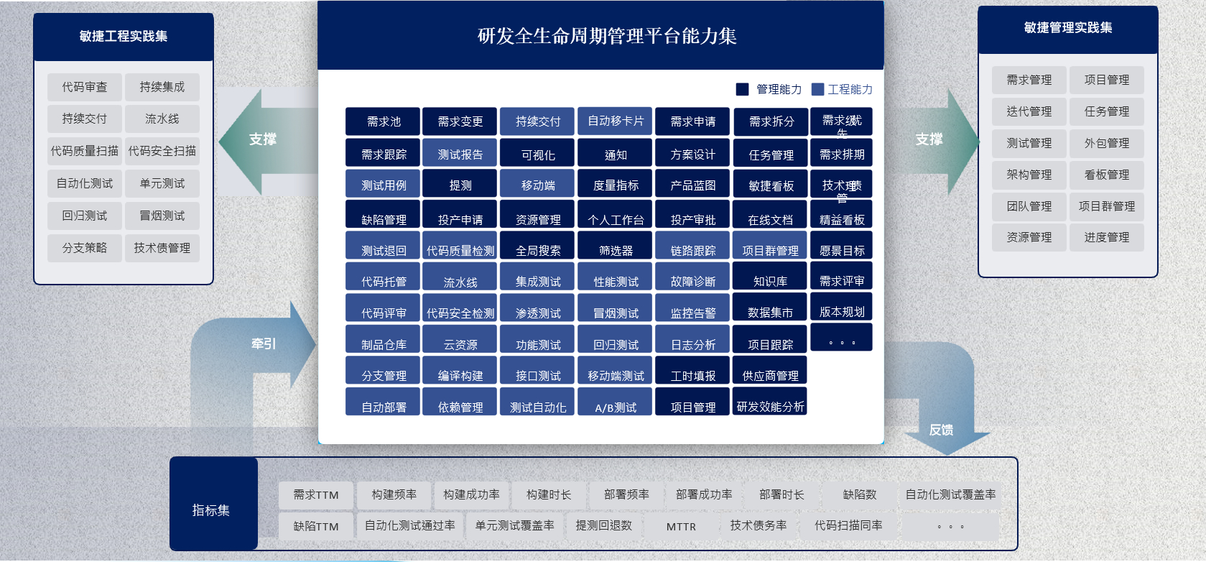Click the MTTR metric box

coord(681,526)
